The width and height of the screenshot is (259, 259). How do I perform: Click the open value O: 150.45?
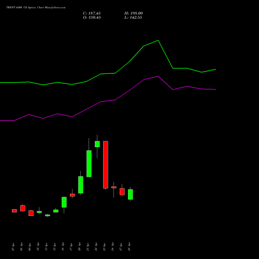(x=92, y=18)
